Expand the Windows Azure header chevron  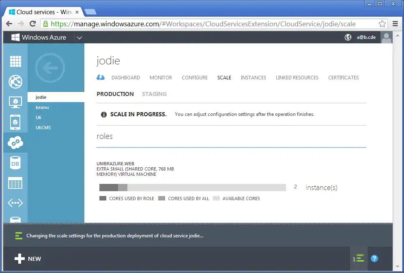[x=80, y=38]
